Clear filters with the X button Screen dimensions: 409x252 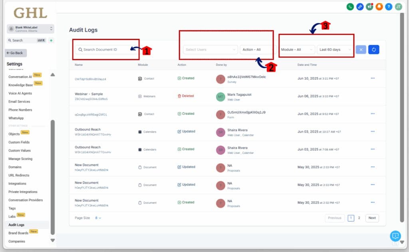click(360, 50)
